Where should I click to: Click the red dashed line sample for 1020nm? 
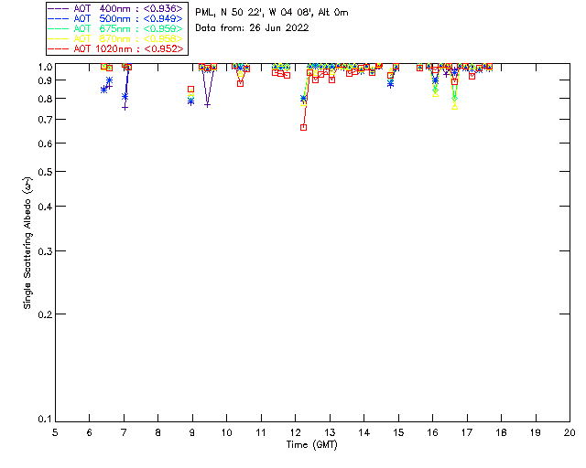pos(59,48)
